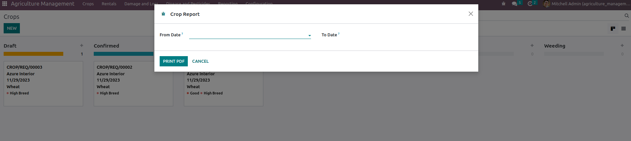Image resolution: width=631 pixels, height=141 pixels.
Task: Open the activities clock icon
Action: click(530, 4)
